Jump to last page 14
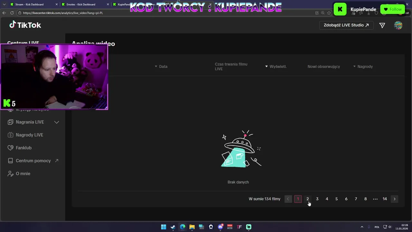This screenshot has height=232, width=412. point(385,199)
